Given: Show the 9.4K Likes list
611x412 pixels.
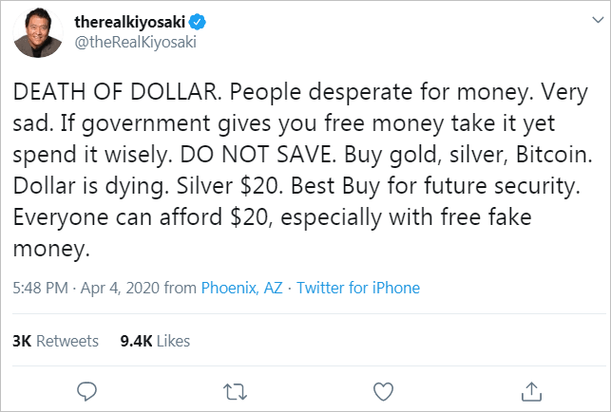Looking at the screenshot, I should (x=155, y=340).
